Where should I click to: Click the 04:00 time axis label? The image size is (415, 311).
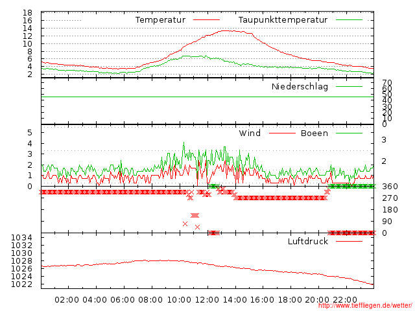95,300
